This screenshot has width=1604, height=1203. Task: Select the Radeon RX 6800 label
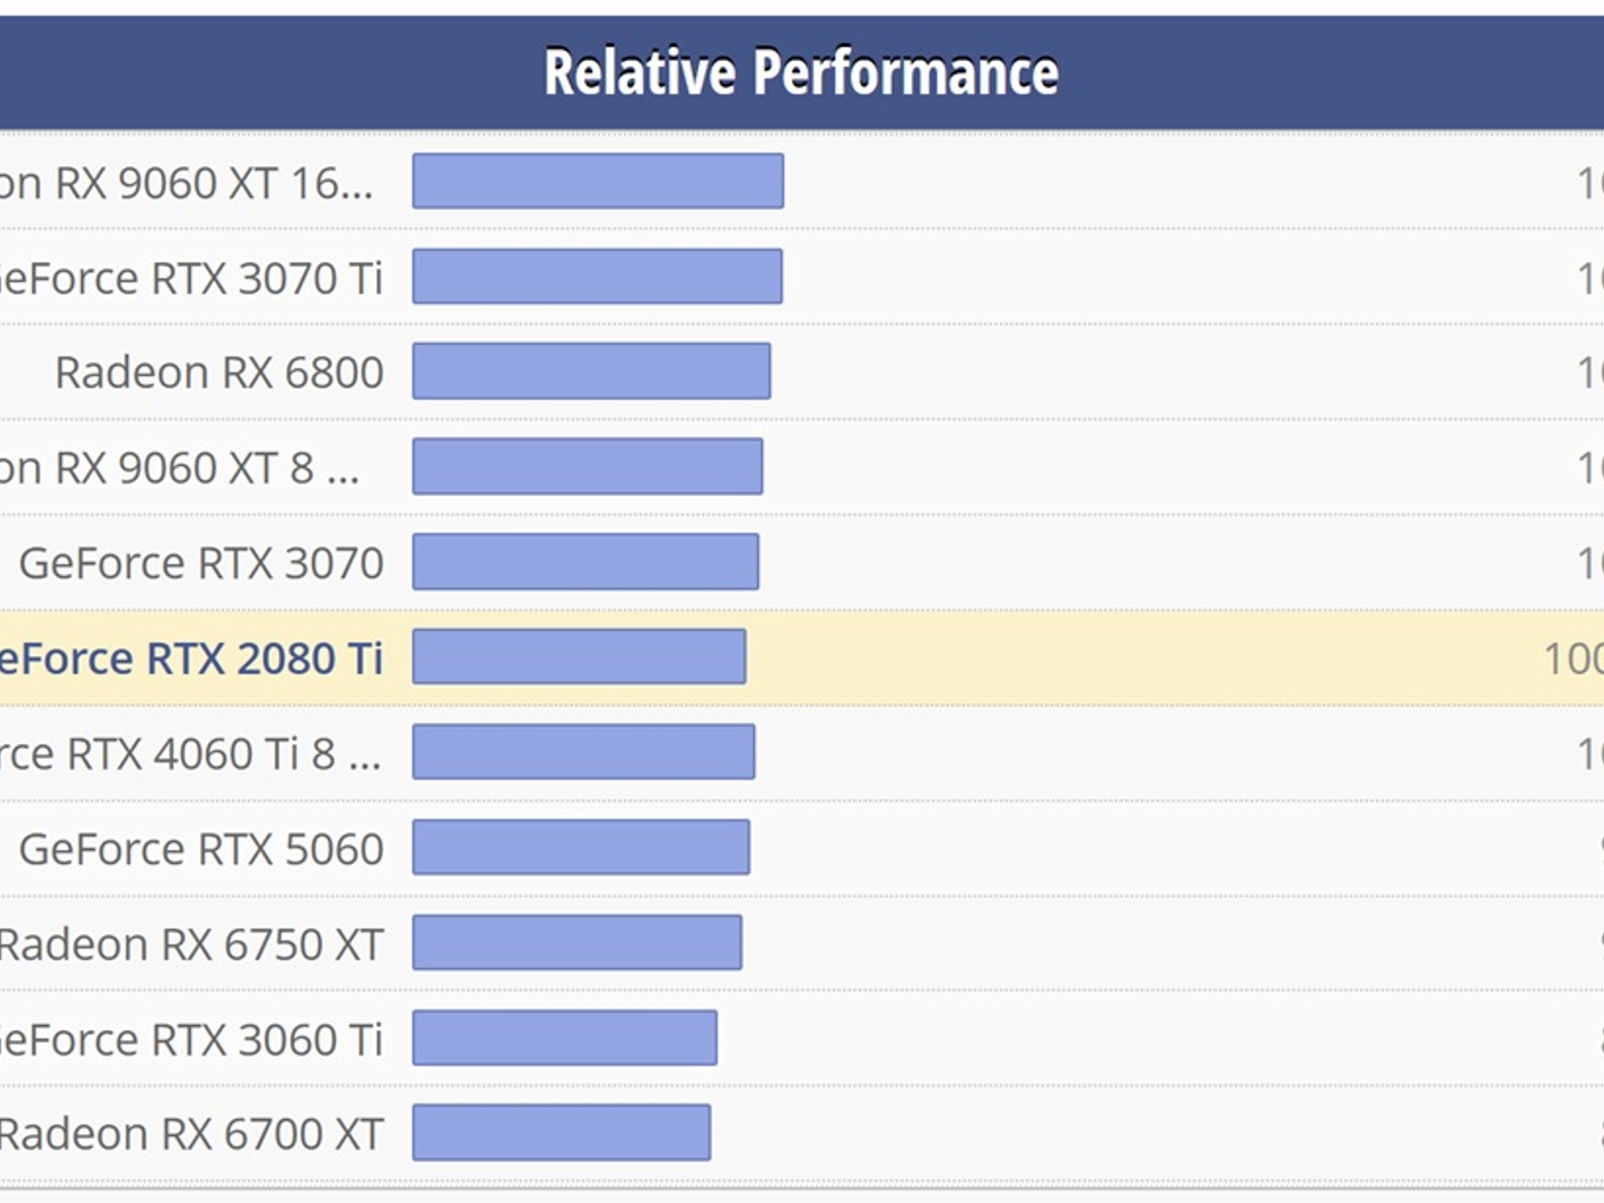coord(219,372)
